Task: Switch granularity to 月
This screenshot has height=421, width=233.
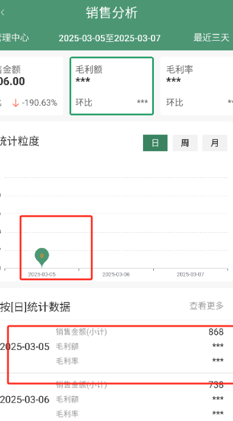Action: click(215, 143)
